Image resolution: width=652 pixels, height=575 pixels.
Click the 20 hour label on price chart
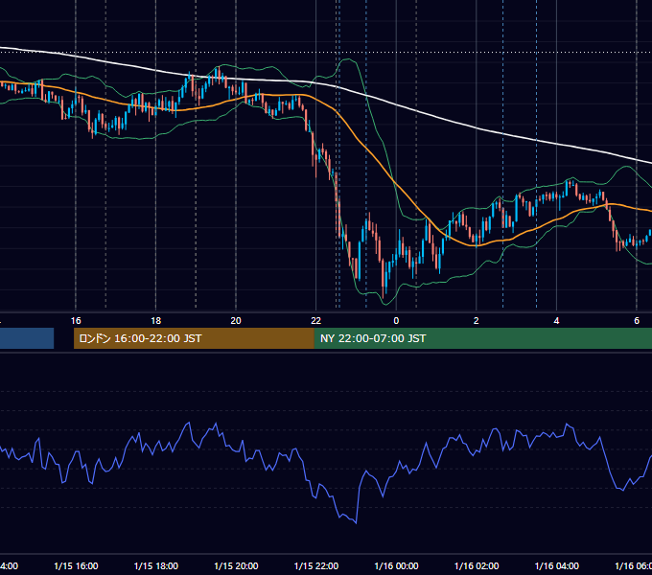click(x=236, y=321)
